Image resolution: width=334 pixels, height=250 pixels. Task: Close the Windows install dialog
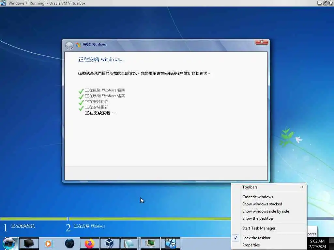(x=262, y=42)
